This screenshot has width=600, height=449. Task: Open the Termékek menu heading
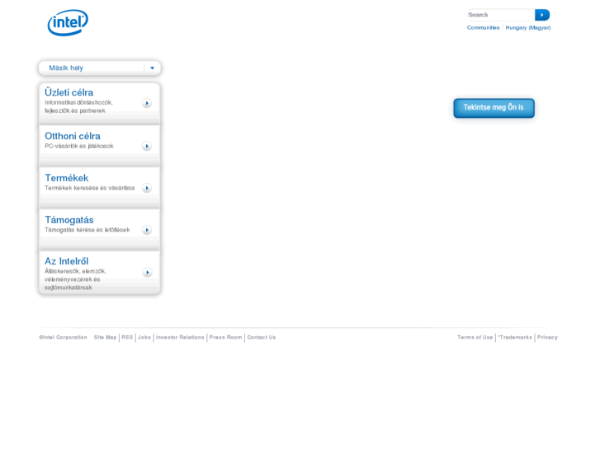coord(67,178)
